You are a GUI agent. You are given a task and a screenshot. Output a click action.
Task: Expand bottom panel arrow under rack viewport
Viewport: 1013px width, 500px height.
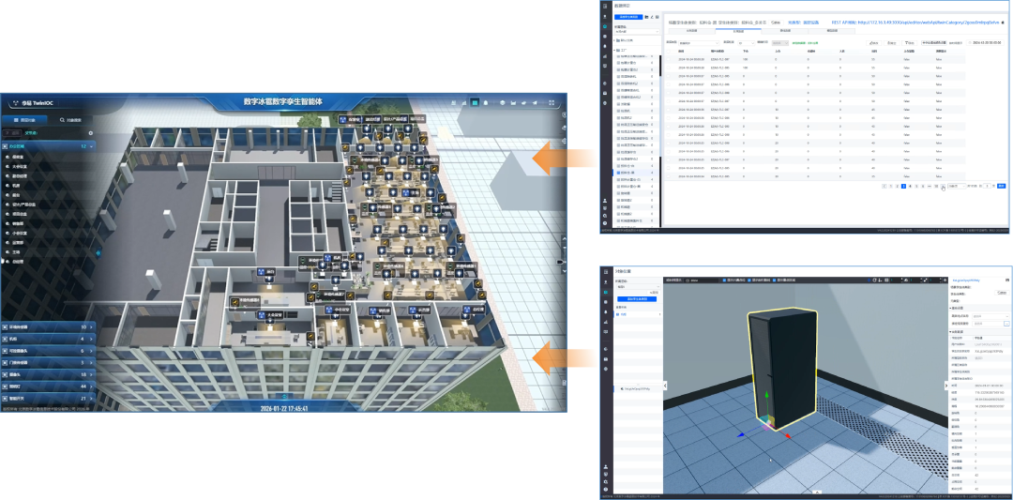click(817, 492)
